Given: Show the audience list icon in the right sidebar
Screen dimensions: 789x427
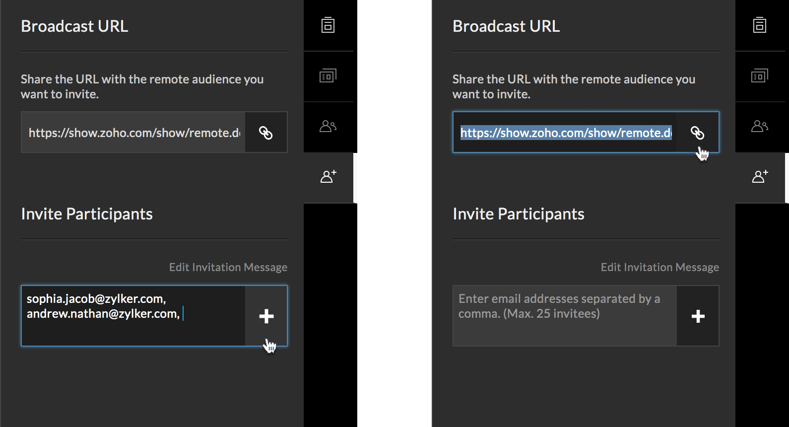Looking at the screenshot, I should coord(760,126).
